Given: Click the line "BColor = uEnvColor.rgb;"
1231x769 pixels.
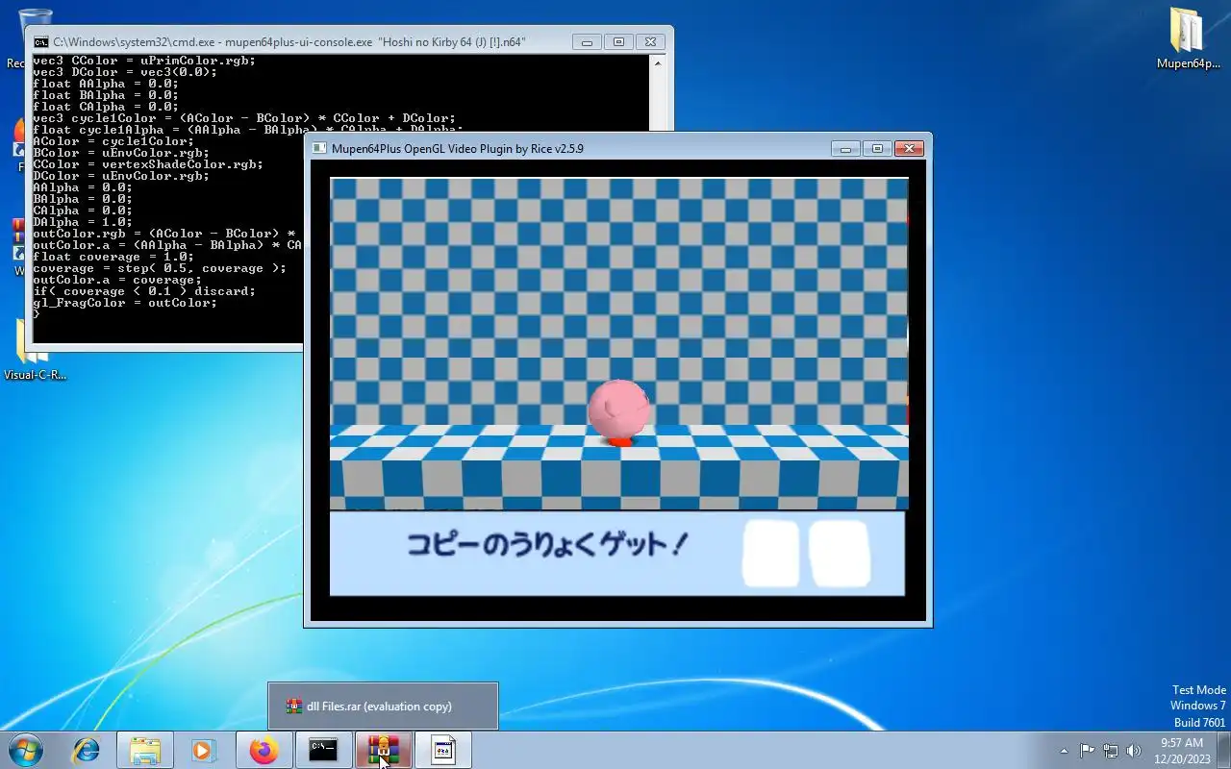Looking at the screenshot, I should pyautogui.click(x=121, y=153).
